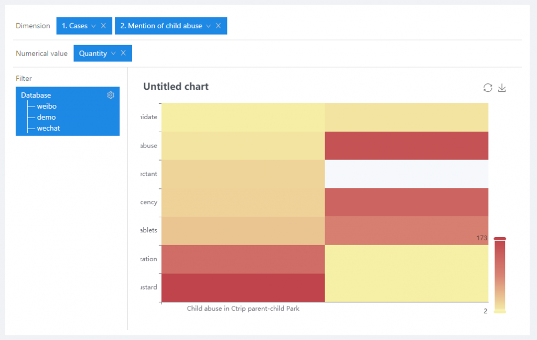Image resolution: width=537 pixels, height=340 pixels.
Task: Select demo in Database tree
Action: click(46, 118)
